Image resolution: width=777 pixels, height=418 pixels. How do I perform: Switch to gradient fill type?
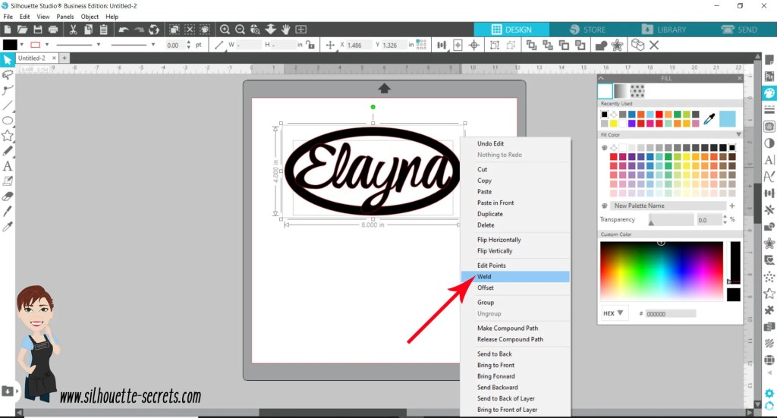tap(621, 91)
